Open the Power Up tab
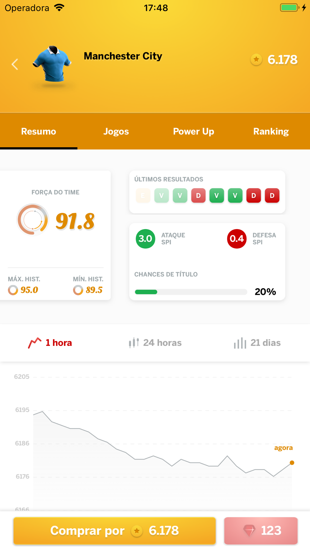This screenshot has height=551, width=310. [194, 131]
